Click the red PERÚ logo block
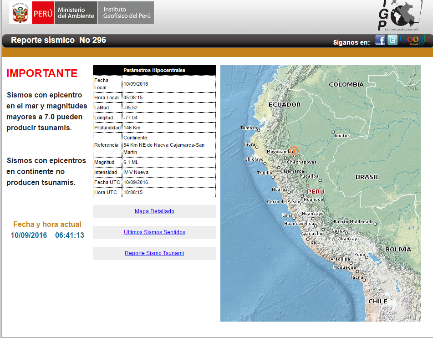Screen dimensions: 433x338 click(43, 13)
